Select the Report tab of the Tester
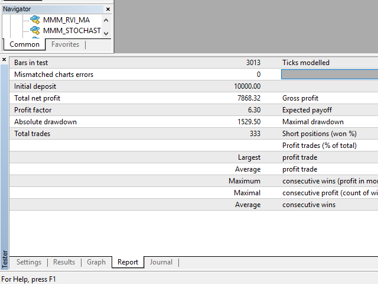 point(128,262)
